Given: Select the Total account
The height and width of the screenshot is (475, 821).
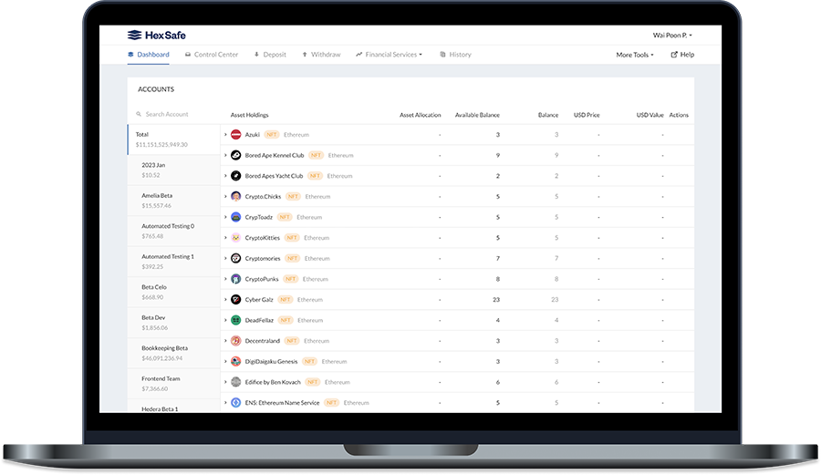Looking at the screenshot, I should (x=174, y=139).
